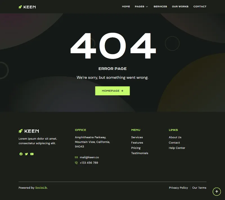Screen dimensions: 225x200
Task: Open Contact in the footer Links column
Action: (x=174, y=142)
